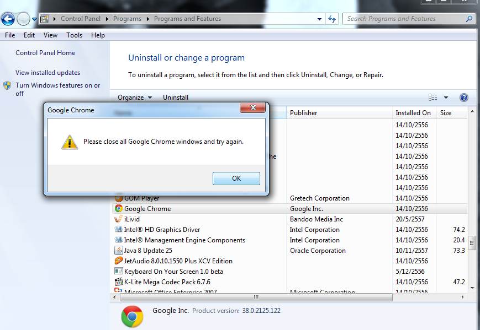Select the JetAudio program icon
Screen dimensions: 480x330
point(118,261)
